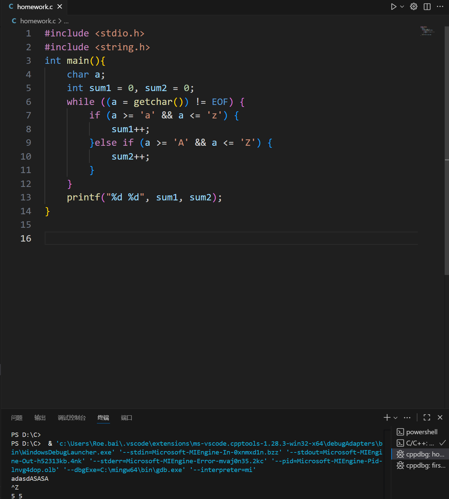Image resolution: width=449 pixels, height=499 pixels.
Task: Open the 问题 (Problems) panel tab
Action: (17, 418)
